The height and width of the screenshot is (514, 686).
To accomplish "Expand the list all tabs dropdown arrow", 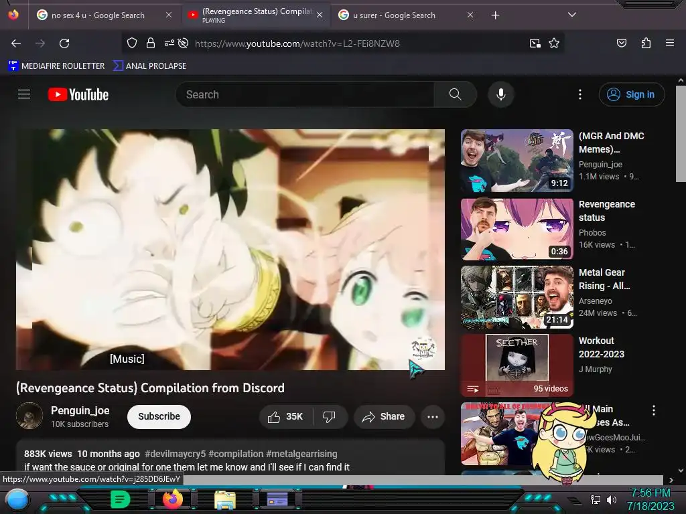I will click(x=572, y=15).
